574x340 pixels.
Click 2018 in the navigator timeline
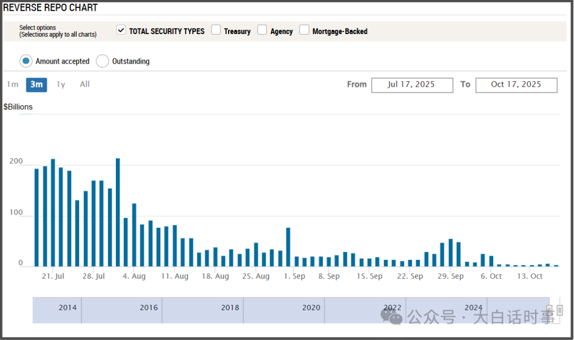pyautogui.click(x=230, y=308)
